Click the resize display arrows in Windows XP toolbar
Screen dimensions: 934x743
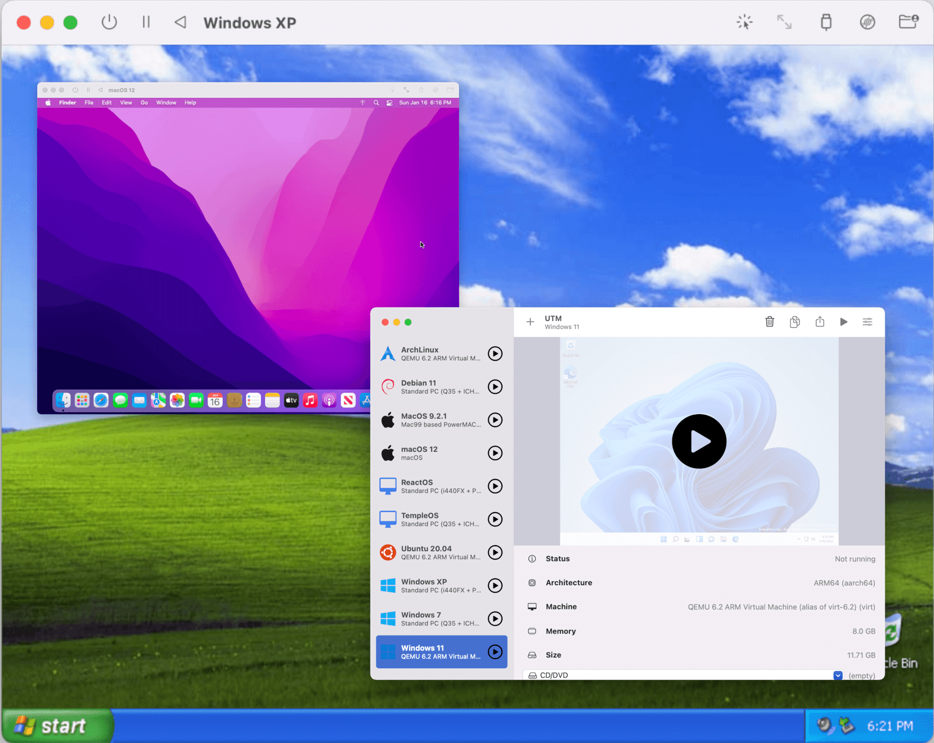(x=784, y=22)
